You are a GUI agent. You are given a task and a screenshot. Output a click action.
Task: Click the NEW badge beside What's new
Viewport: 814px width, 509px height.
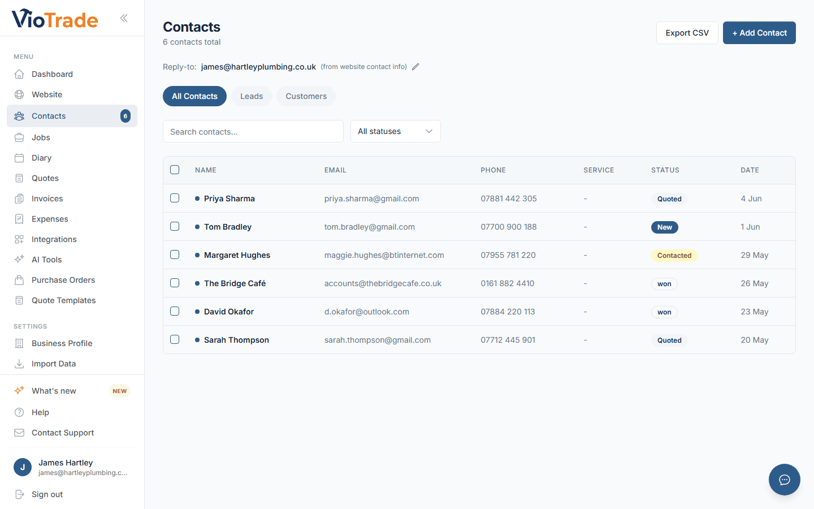click(120, 391)
